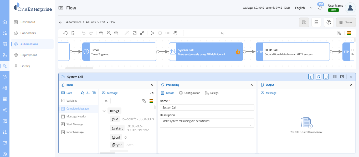Click the undo arrow in toolbar
The height and width of the screenshot is (157, 359).
point(84,33)
